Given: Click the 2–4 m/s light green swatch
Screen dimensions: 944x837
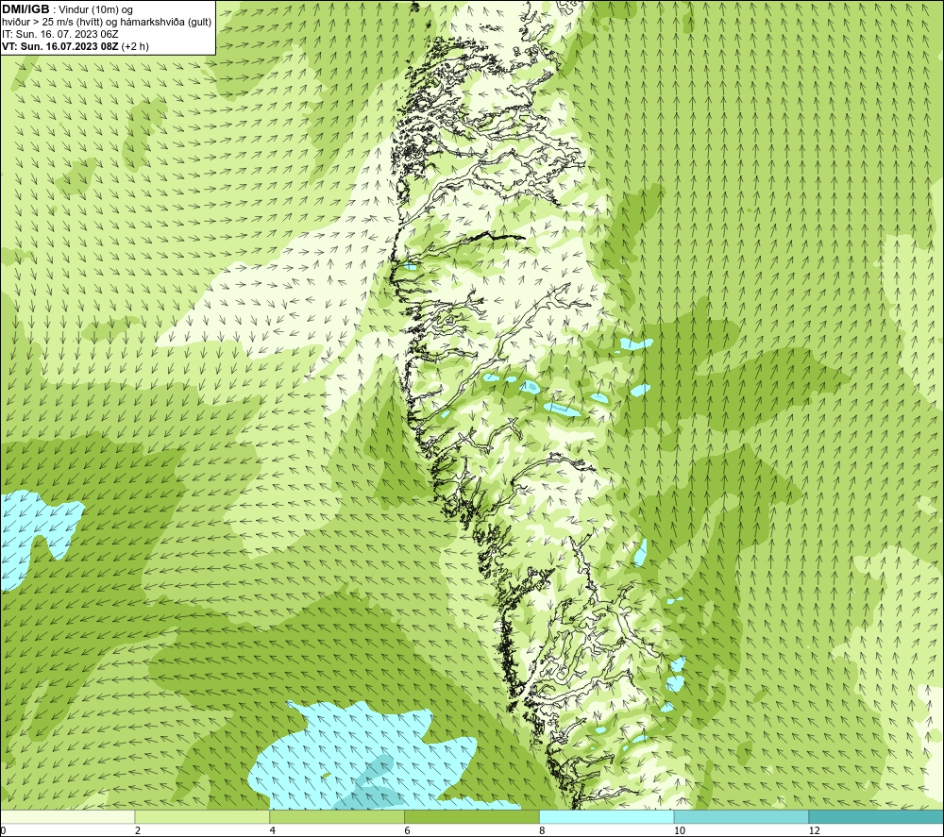Looking at the screenshot, I should 202,816.
